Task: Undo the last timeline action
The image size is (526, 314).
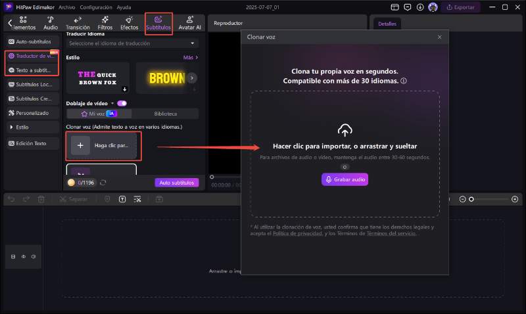Action: click(x=11, y=200)
